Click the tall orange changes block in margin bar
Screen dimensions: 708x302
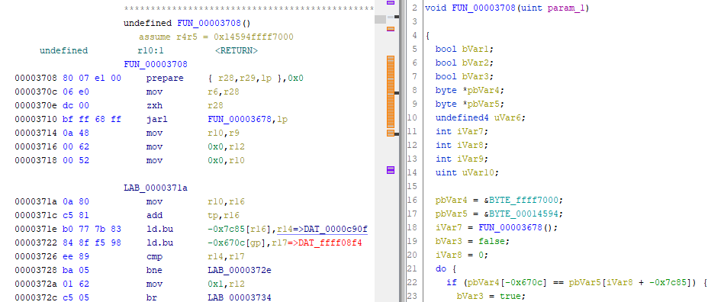point(391,92)
